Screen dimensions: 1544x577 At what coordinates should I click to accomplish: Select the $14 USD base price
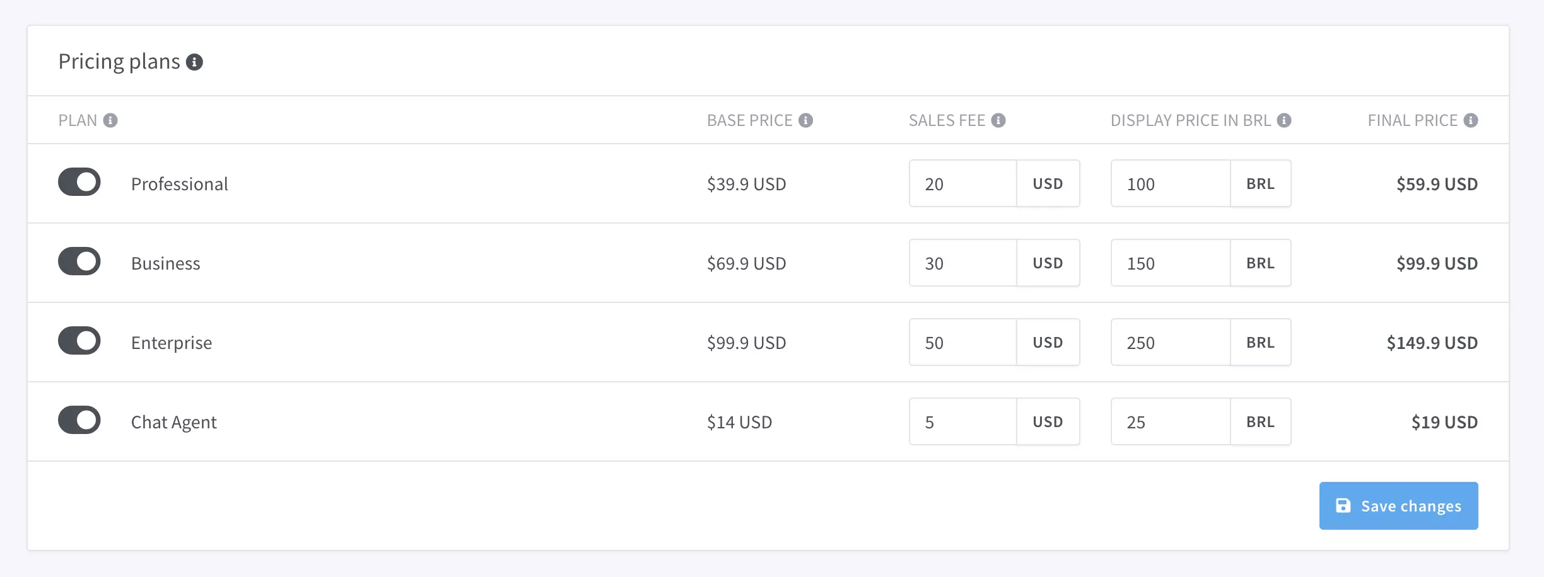click(x=739, y=422)
